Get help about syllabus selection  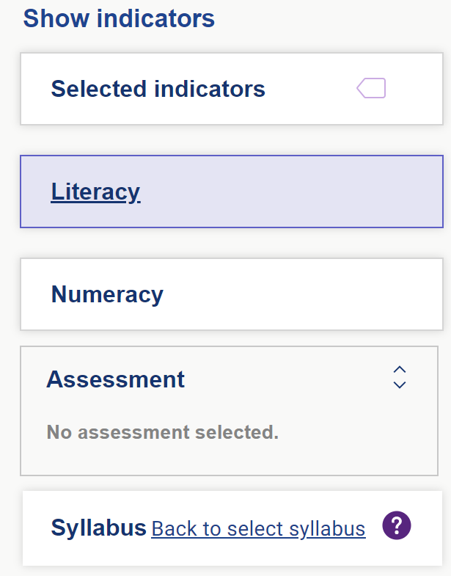click(x=397, y=525)
